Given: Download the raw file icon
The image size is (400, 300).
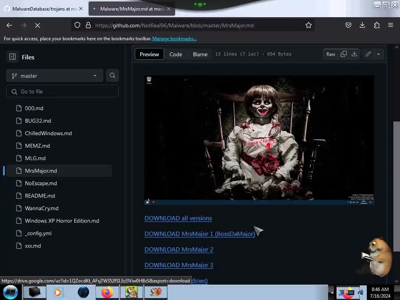Looking at the screenshot, I should [x=354, y=54].
